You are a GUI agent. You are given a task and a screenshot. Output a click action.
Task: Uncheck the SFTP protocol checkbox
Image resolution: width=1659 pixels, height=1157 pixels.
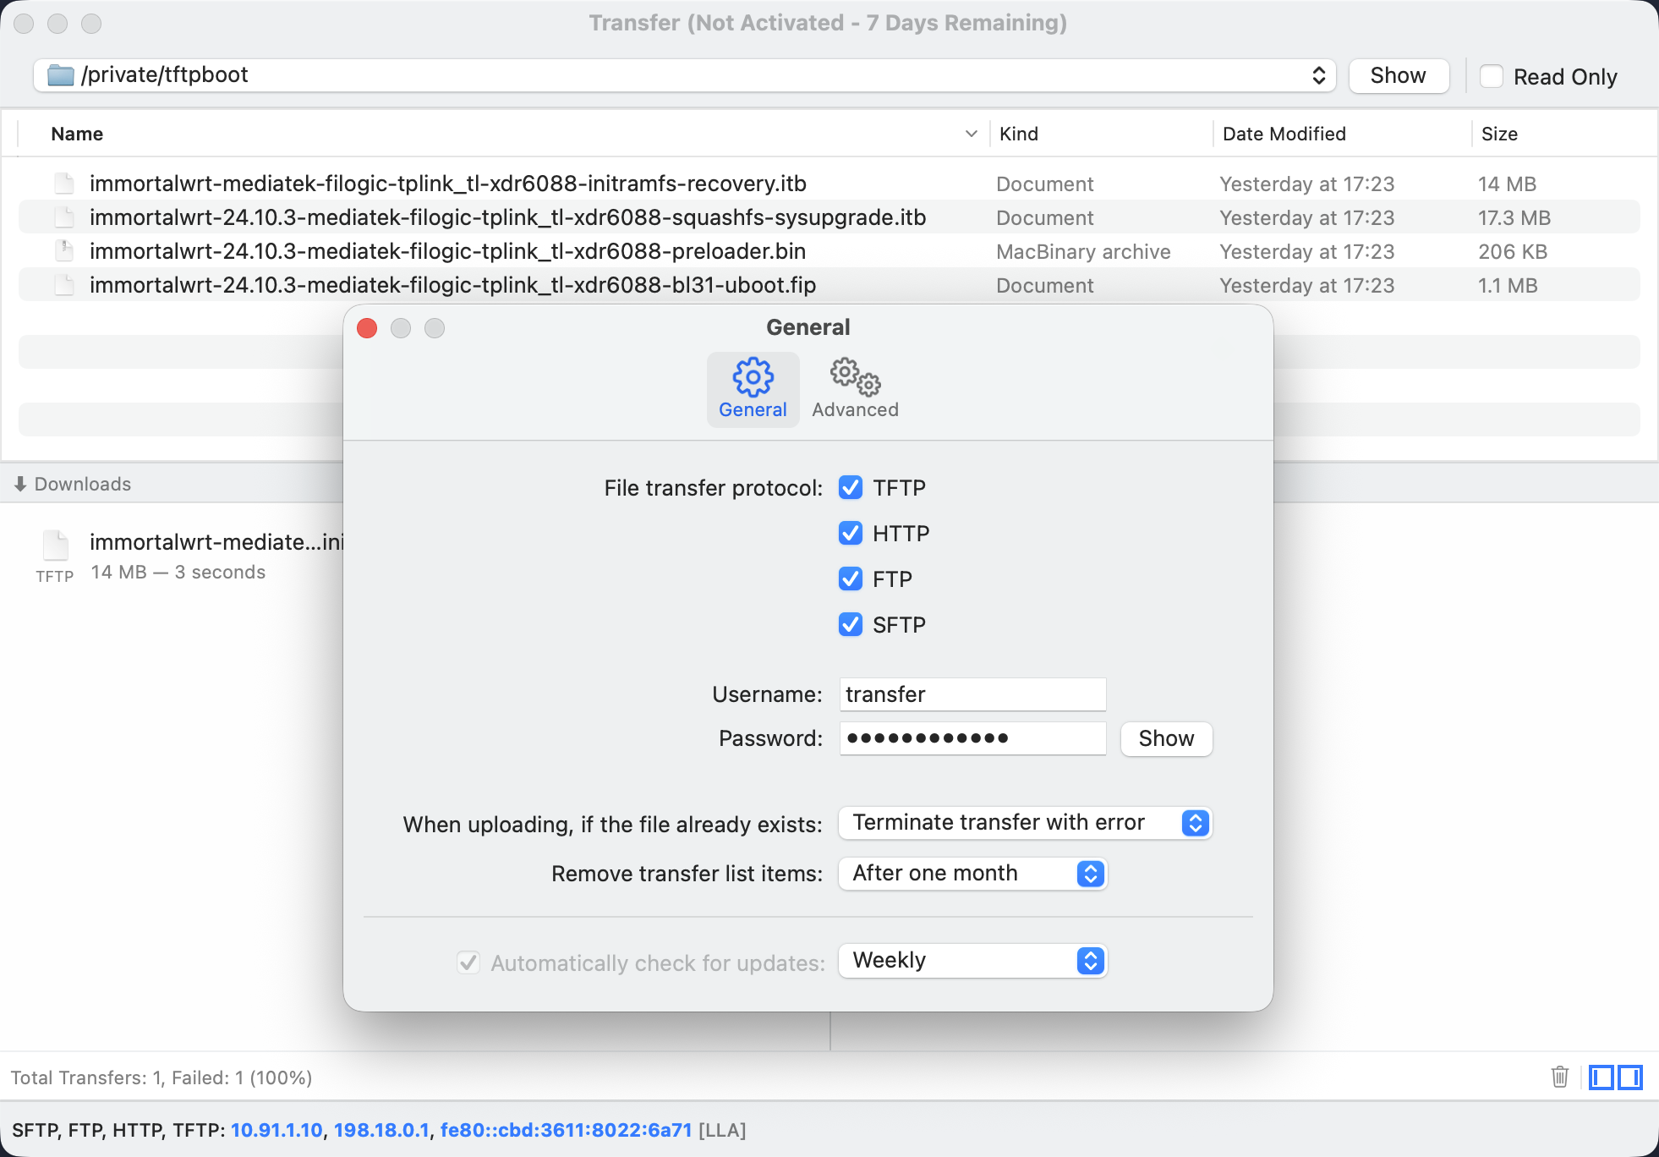pyautogui.click(x=851, y=625)
